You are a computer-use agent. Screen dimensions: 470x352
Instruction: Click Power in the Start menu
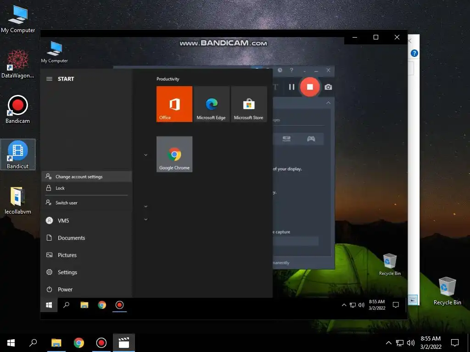[x=87, y=290]
